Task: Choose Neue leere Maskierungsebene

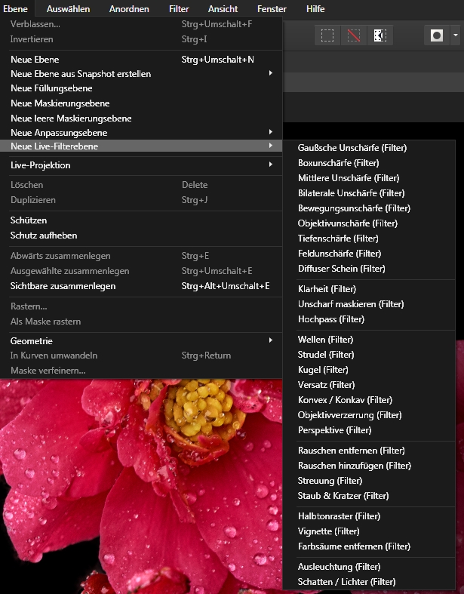Action: point(141,118)
